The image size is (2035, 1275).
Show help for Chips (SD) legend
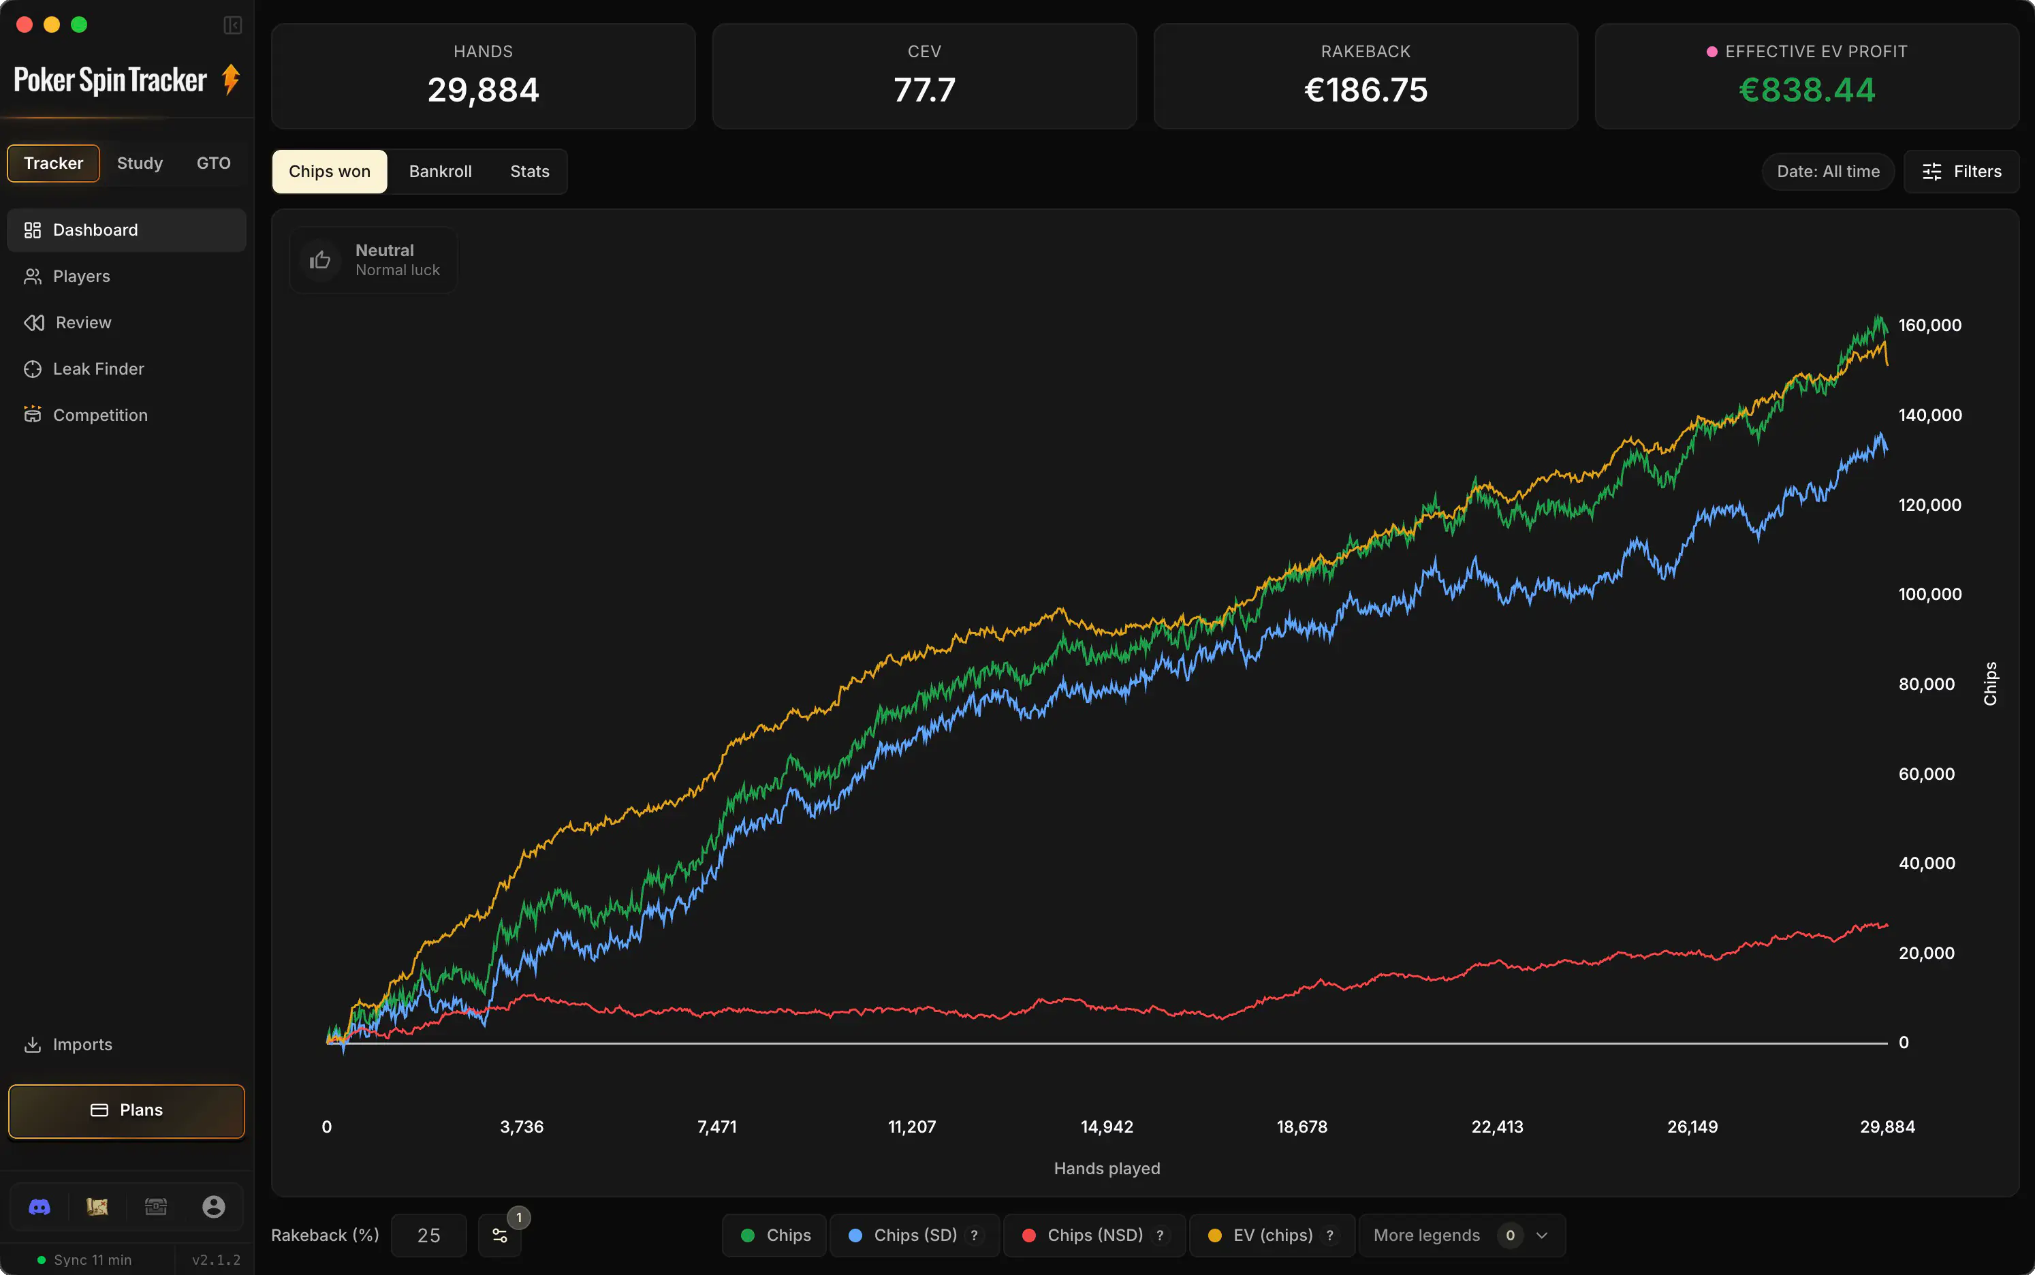pyautogui.click(x=975, y=1235)
